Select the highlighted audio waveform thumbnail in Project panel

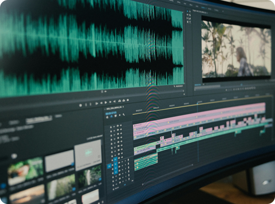88,155
